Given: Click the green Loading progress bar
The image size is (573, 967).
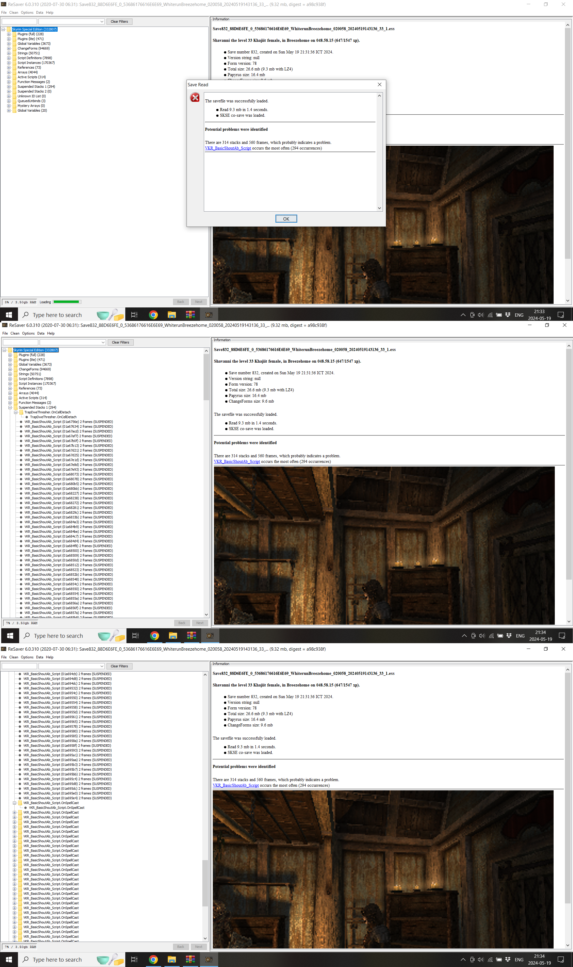Looking at the screenshot, I should 67,302.
